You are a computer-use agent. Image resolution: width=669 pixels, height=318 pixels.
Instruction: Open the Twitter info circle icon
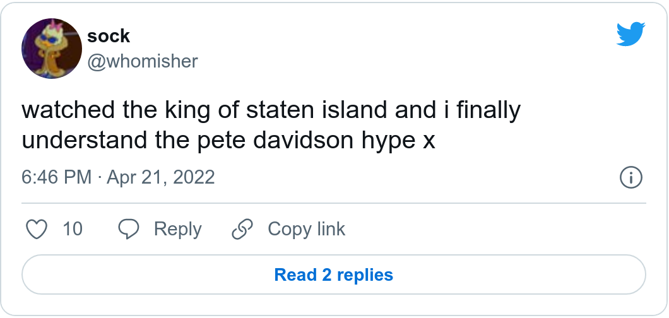coord(631,178)
